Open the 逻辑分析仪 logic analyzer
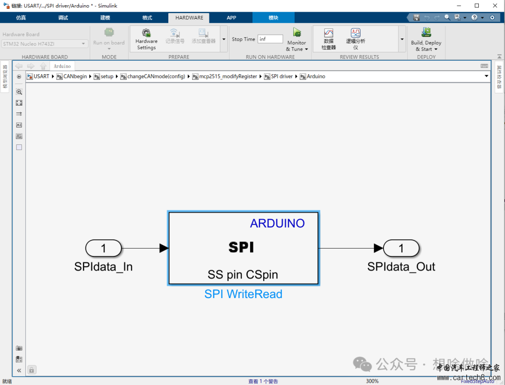505x385 pixels. (355, 39)
